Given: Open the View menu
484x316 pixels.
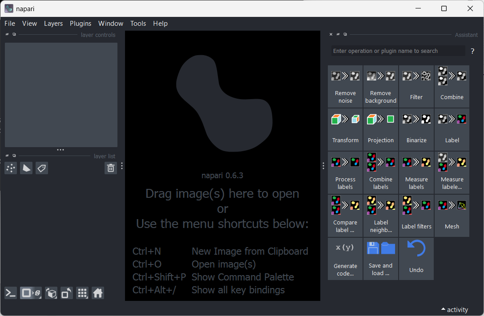Looking at the screenshot, I should [30, 24].
